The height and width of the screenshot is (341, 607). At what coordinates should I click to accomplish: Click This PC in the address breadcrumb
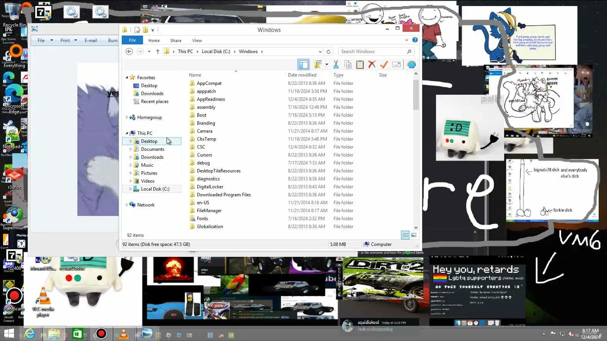[x=185, y=52]
